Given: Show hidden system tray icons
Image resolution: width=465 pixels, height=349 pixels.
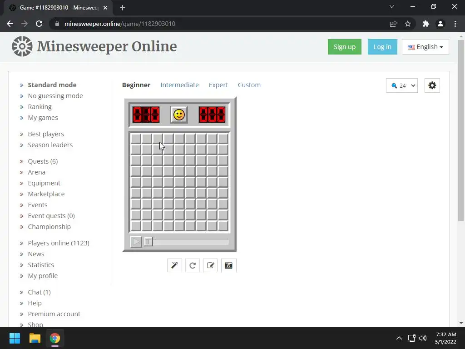Looking at the screenshot, I should (399, 338).
